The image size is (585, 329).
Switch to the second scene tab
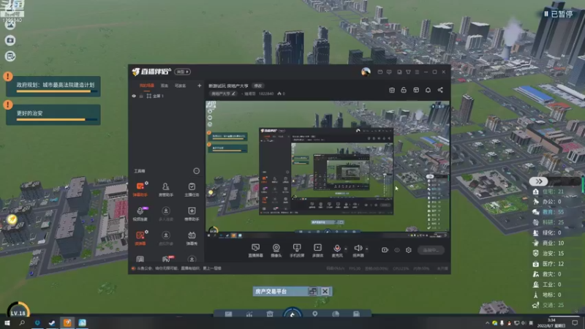164,86
